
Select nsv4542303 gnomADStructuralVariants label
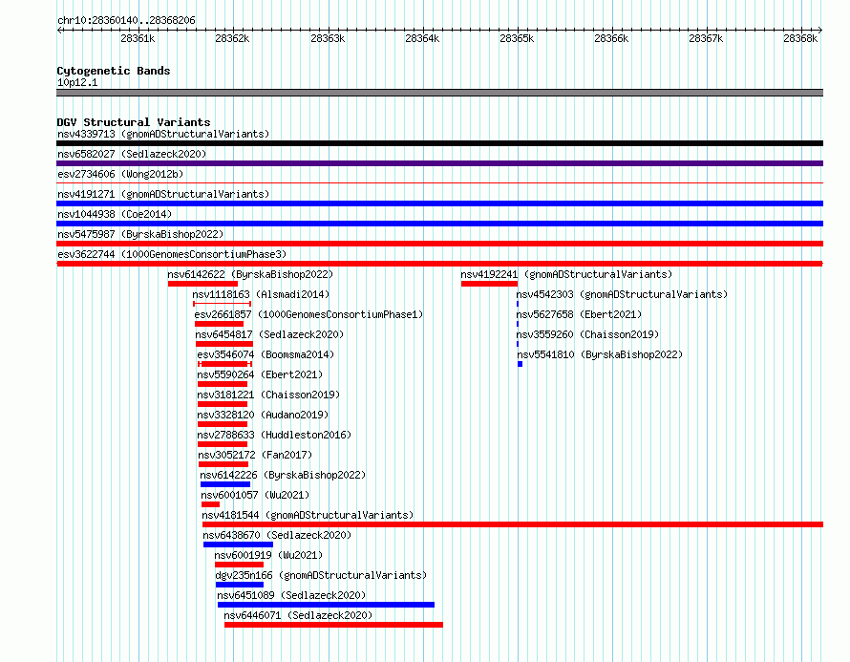coord(622,294)
